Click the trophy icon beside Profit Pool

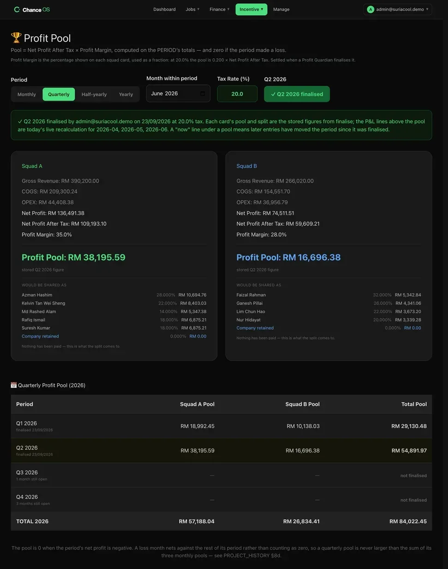(16, 37)
